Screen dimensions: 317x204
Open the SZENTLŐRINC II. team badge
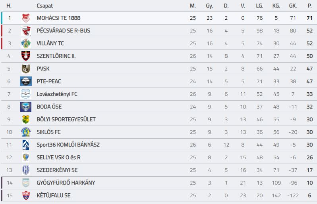[26, 56]
